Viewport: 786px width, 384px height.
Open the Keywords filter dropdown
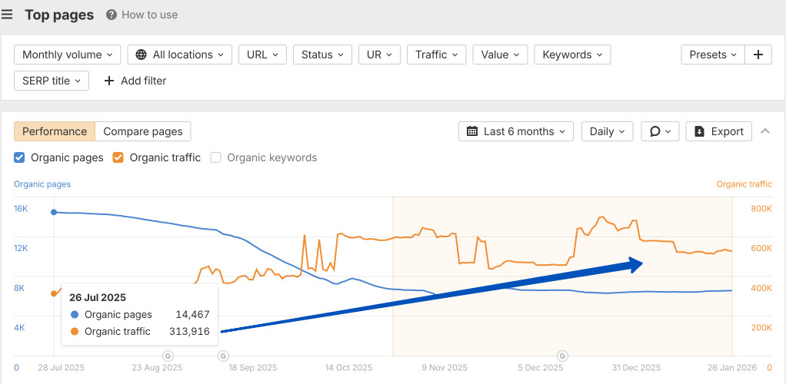tap(572, 55)
